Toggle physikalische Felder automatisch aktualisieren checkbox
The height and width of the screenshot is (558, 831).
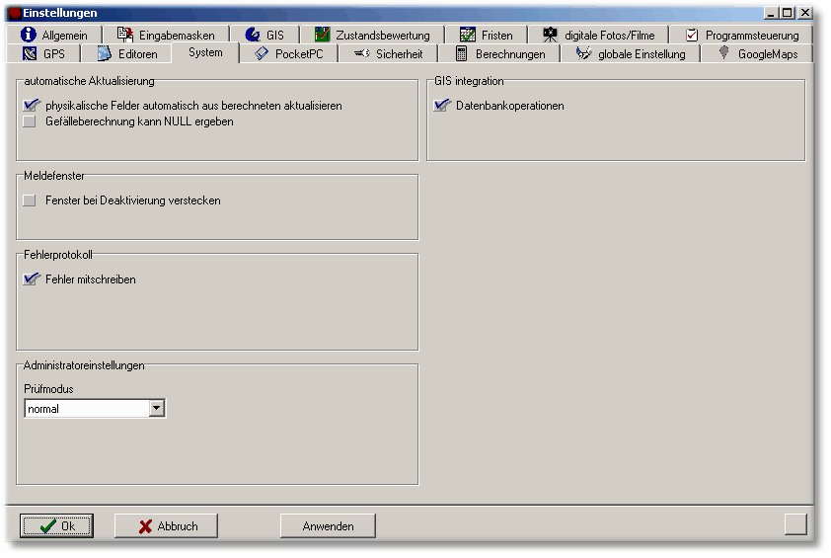(30, 106)
